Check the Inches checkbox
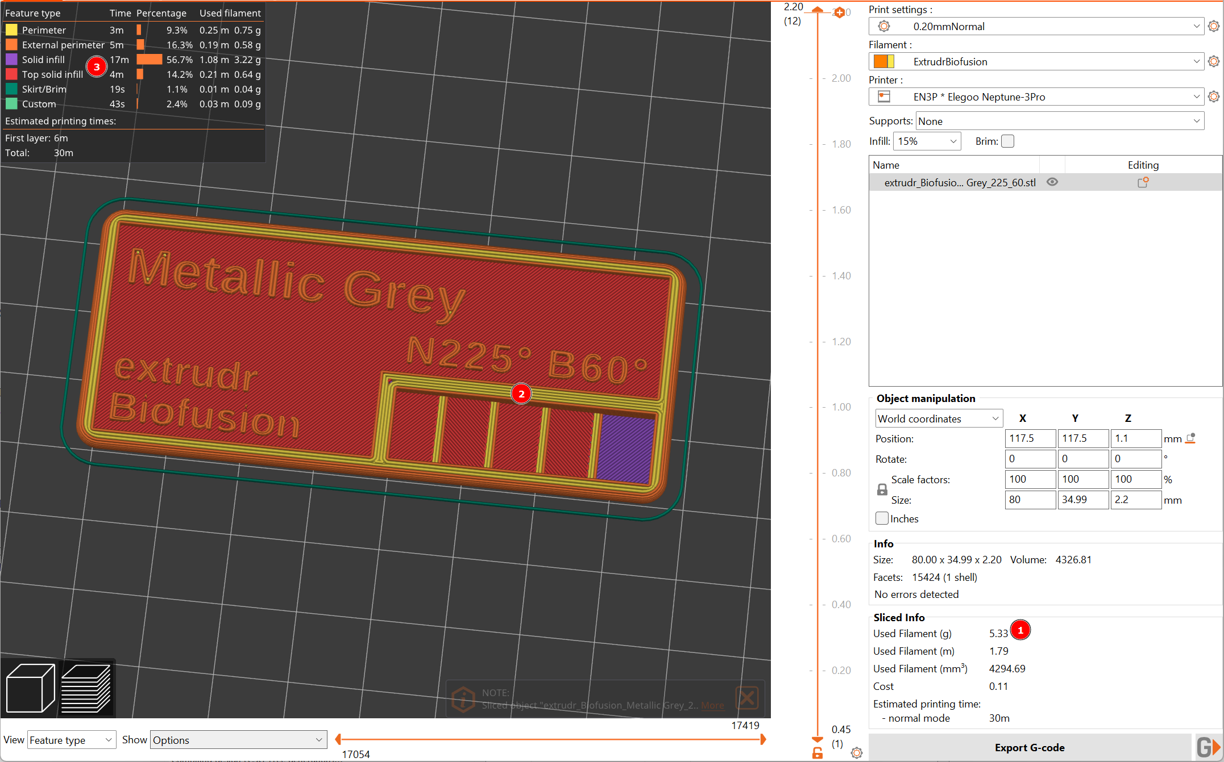The height and width of the screenshot is (762, 1224). (882, 518)
